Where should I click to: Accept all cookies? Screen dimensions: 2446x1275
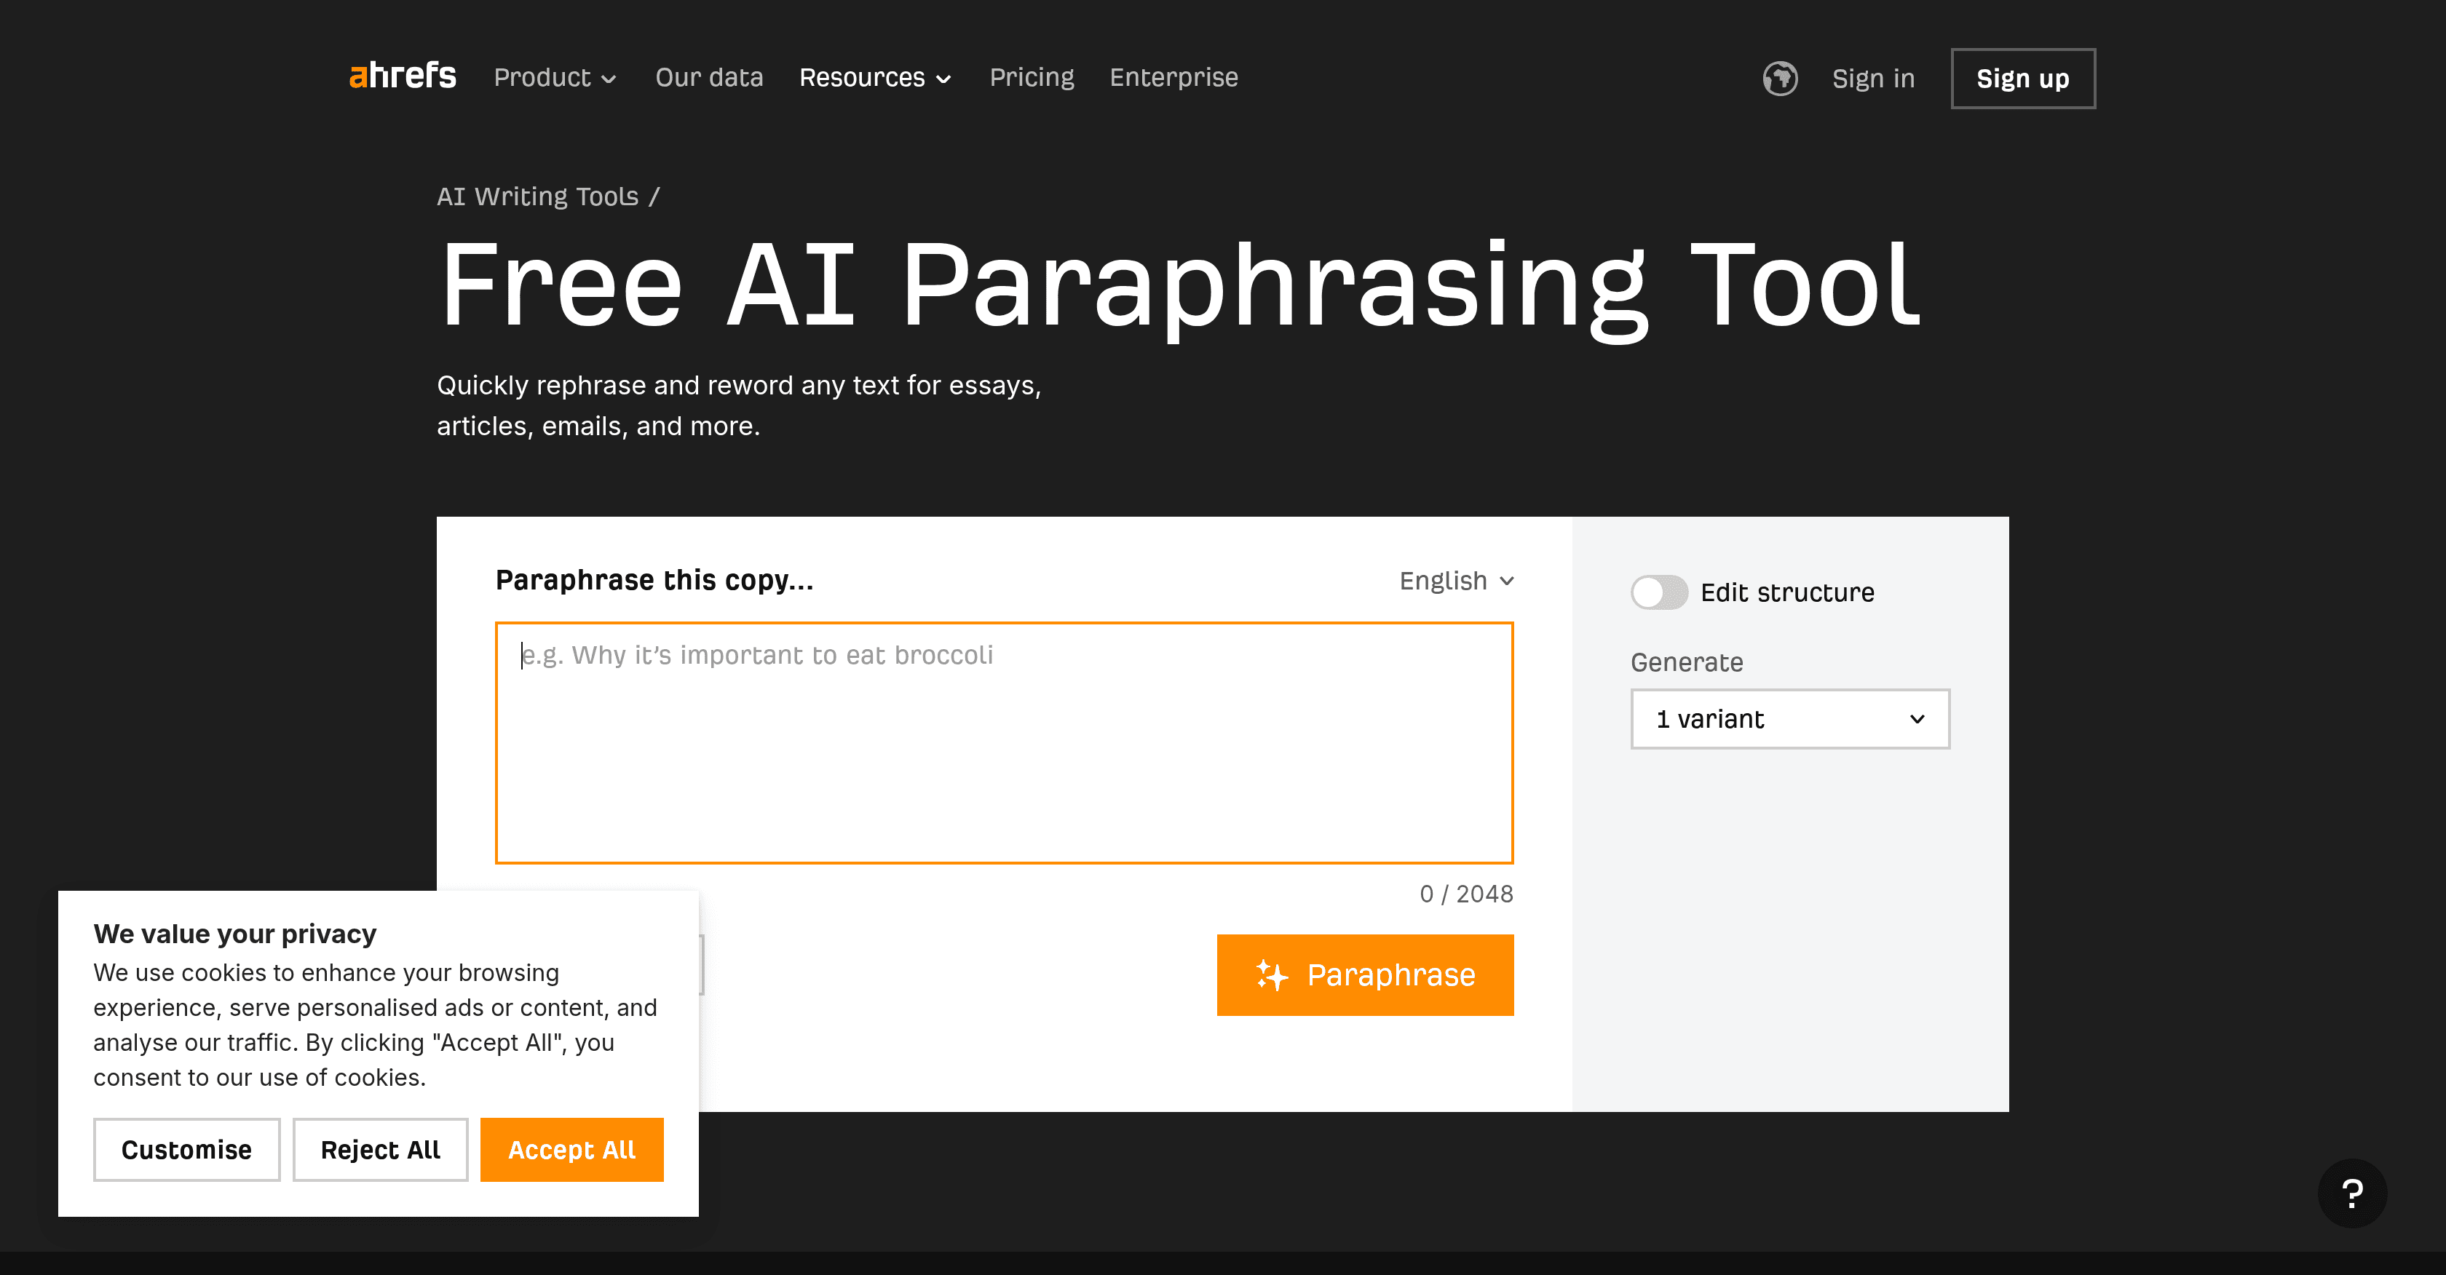point(571,1150)
